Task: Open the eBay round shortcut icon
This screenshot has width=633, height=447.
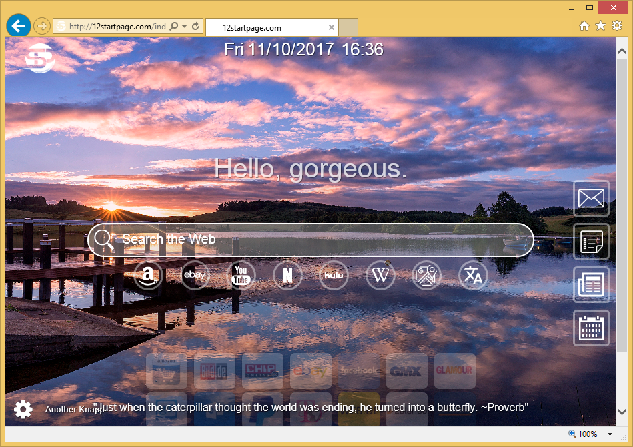Action: [x=196, y=276]
